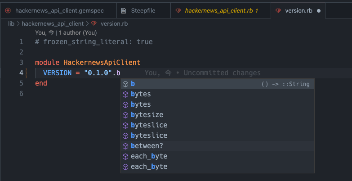
Task: Open the version.rb breadcrumb dropdown
Action: 114,23
